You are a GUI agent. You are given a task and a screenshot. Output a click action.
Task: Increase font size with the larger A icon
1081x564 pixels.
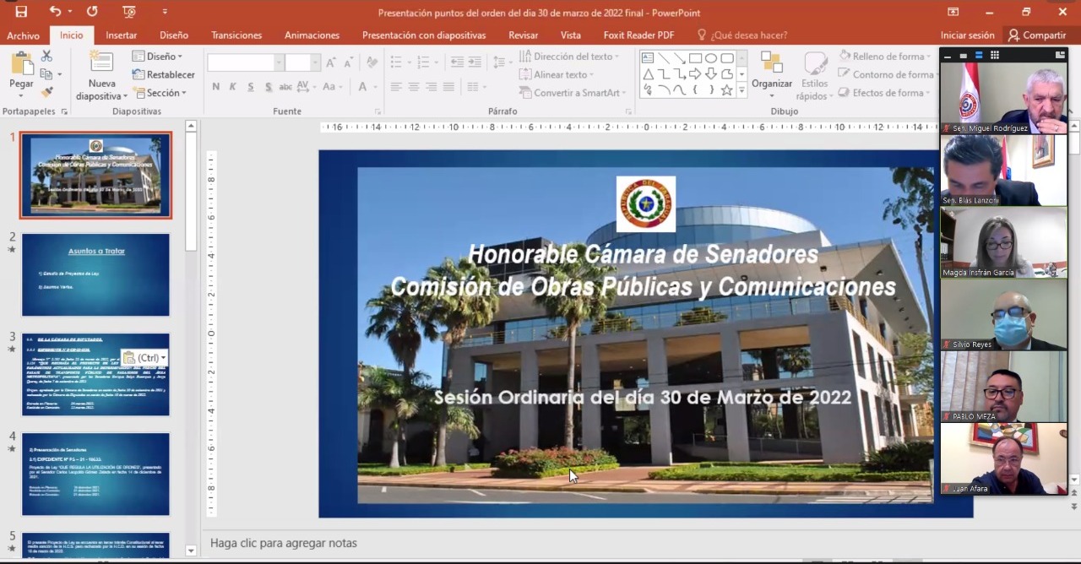tap(332, 62)
